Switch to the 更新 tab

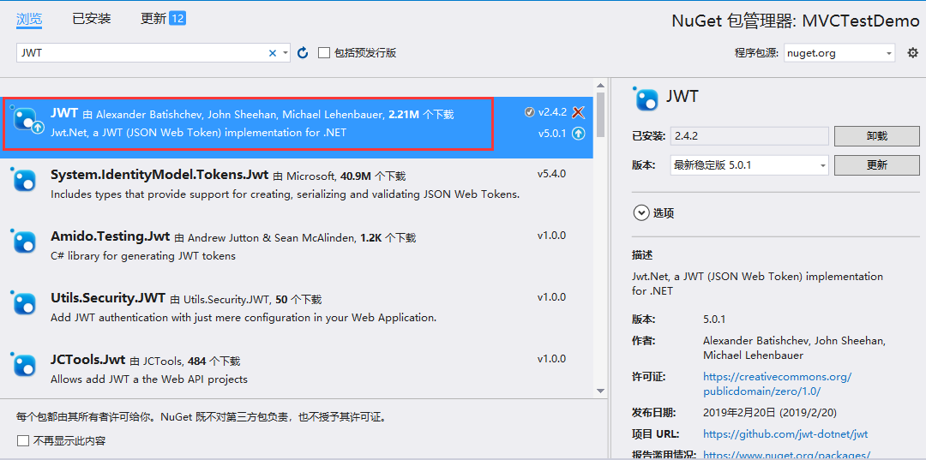(153, 18)
